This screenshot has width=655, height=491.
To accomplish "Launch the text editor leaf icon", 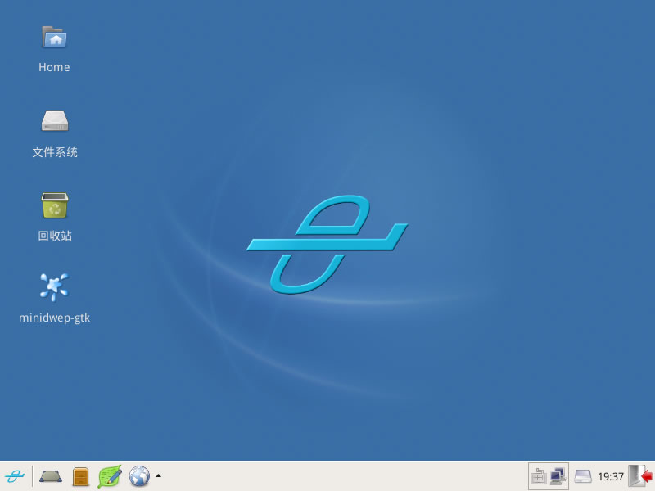I will (x=110, y=476).
